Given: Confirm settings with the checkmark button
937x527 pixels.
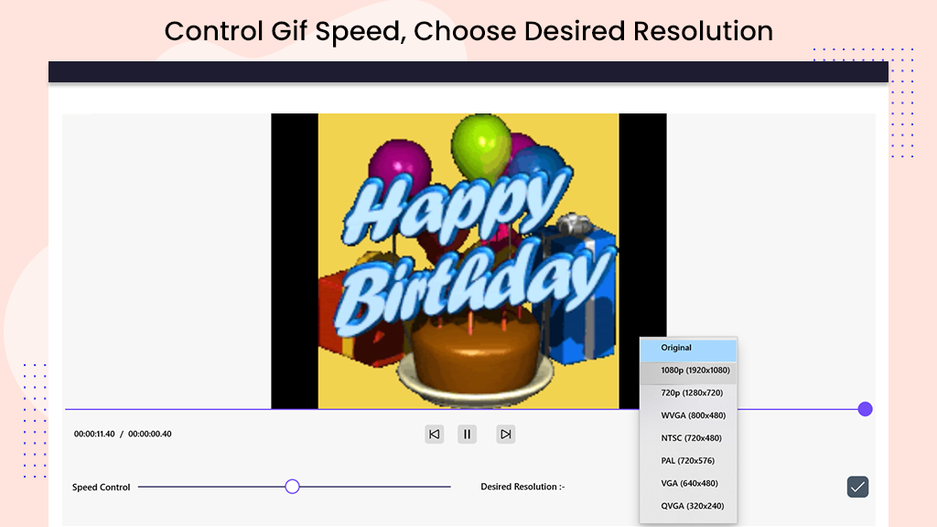Looking at the screenshot, I should tap(857, 487).
